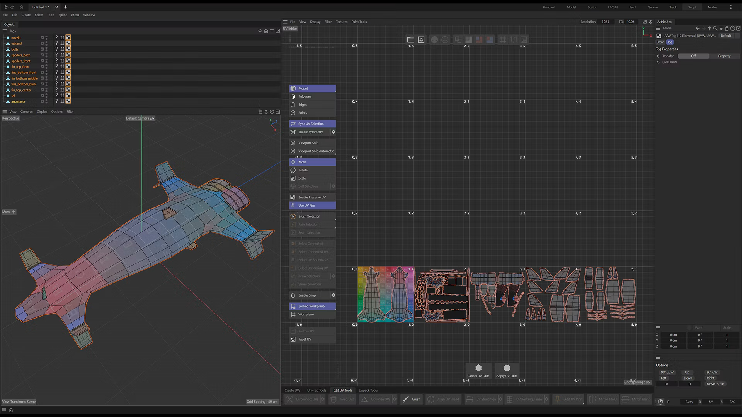This screenshot has height=417, width=742.
Task: Click the Move to tile button
Action: coord(715,384)
